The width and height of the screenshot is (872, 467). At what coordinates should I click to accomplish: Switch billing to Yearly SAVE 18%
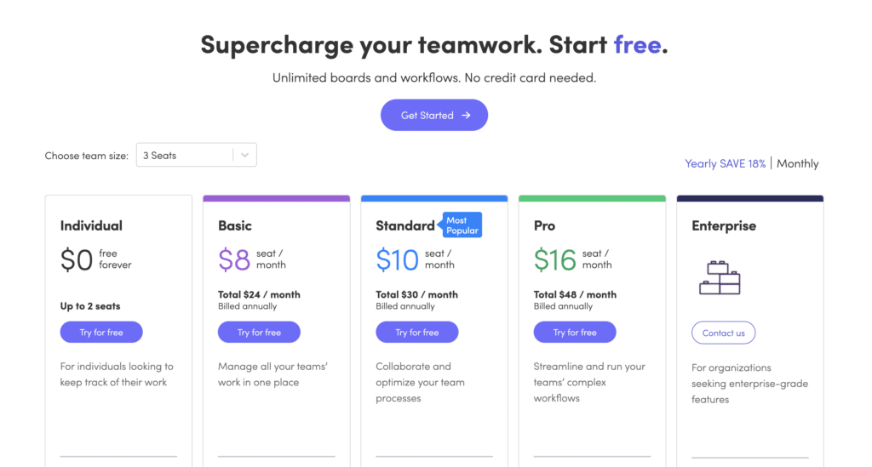coord(726,163)
